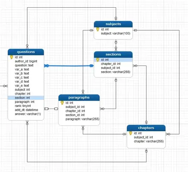Viewport: 188px width, 172px height.
Task: Select the subjects table header
Action: 113,24
